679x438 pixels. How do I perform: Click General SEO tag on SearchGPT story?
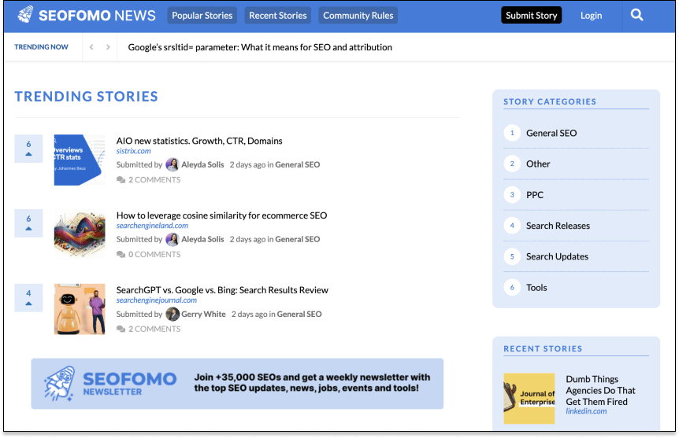pos(299,314)
